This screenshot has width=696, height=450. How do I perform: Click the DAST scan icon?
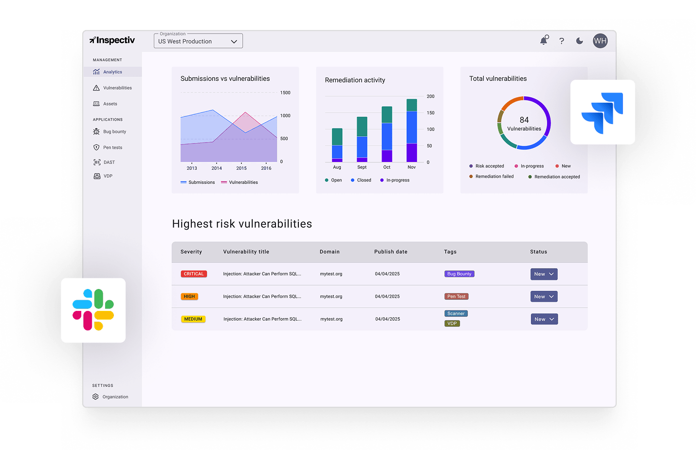click(x=97, y=162)
